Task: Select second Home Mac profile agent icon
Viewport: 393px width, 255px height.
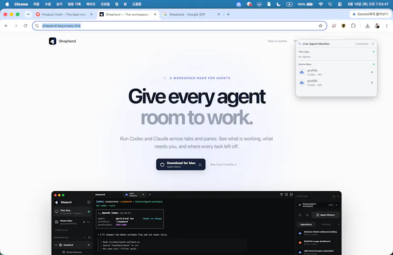Action: 302,83
